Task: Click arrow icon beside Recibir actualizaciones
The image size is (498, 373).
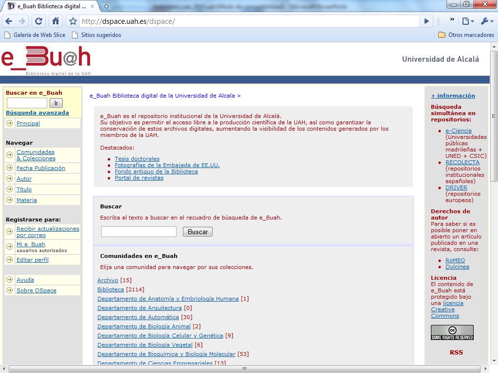Action: pyautogui.click(x=10, y=232)
